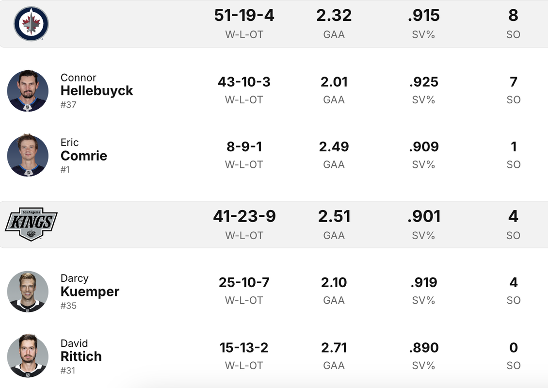Click the Jets team 8 shutouts value
The height and width of the screenshot is (388, 548).
(513, 16)
